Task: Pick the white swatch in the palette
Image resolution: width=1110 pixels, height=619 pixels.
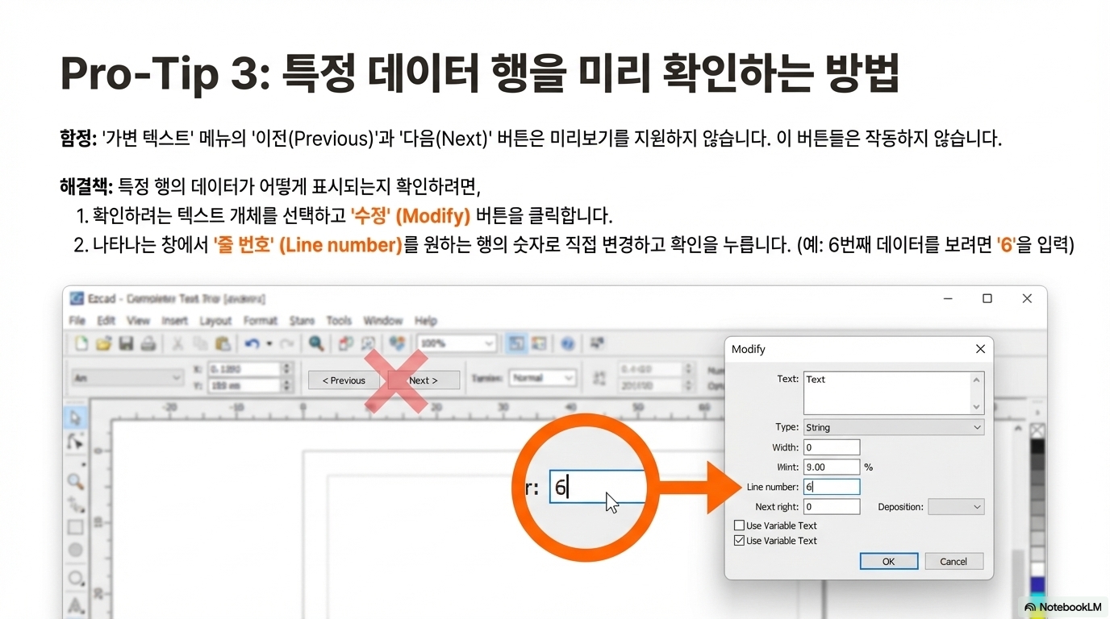Action: 1037,569
